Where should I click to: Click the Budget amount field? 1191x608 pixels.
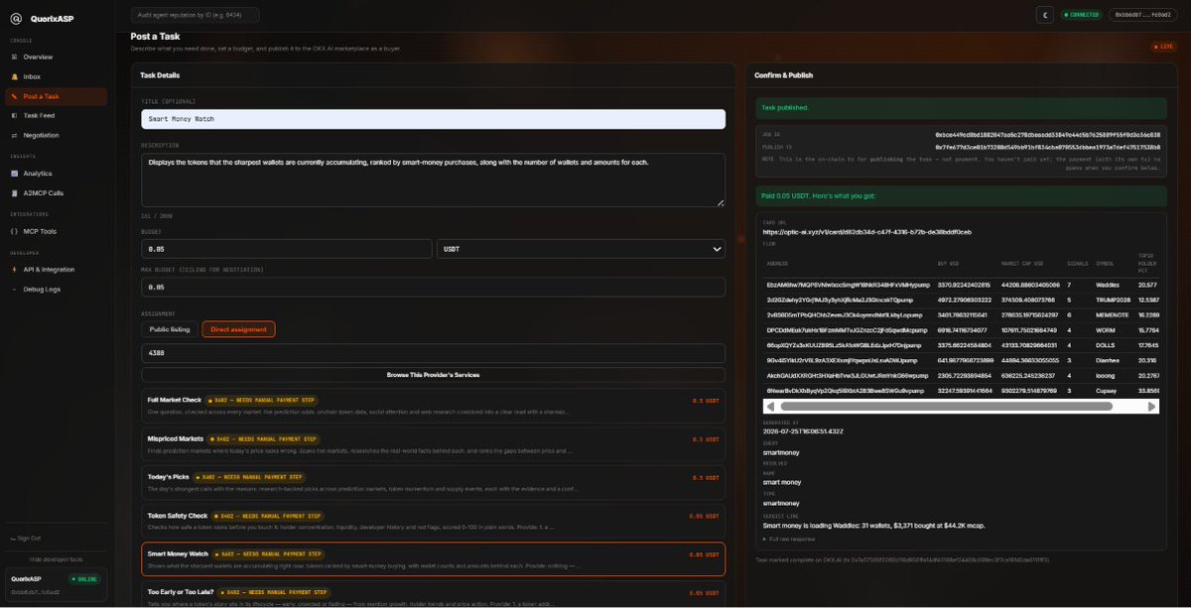[x=286, y=249]
